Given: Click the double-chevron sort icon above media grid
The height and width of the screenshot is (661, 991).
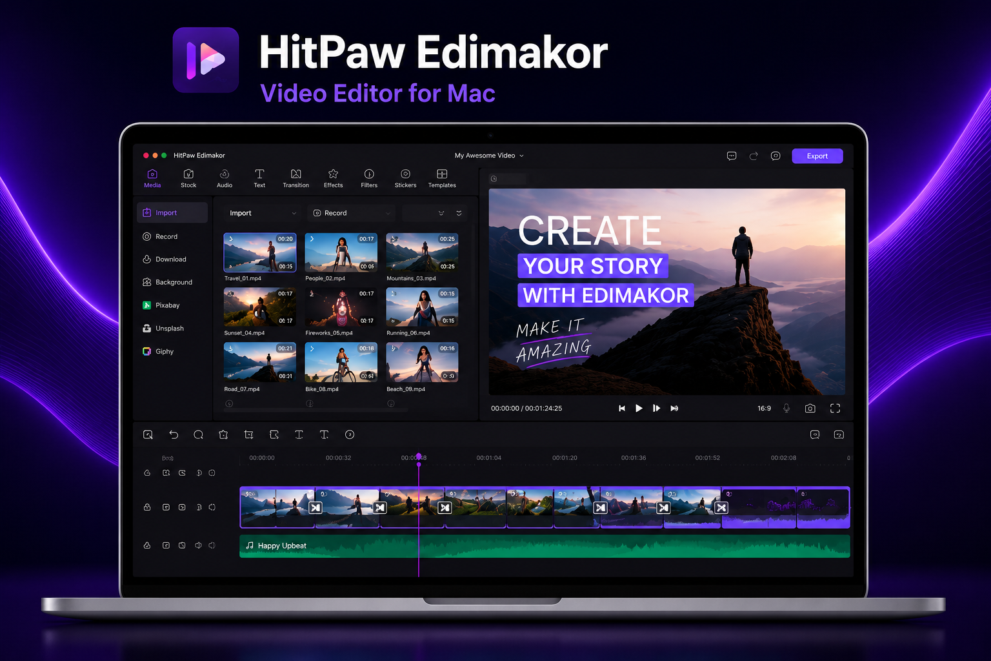Looking at the screenshot, I should coord(459,213).
